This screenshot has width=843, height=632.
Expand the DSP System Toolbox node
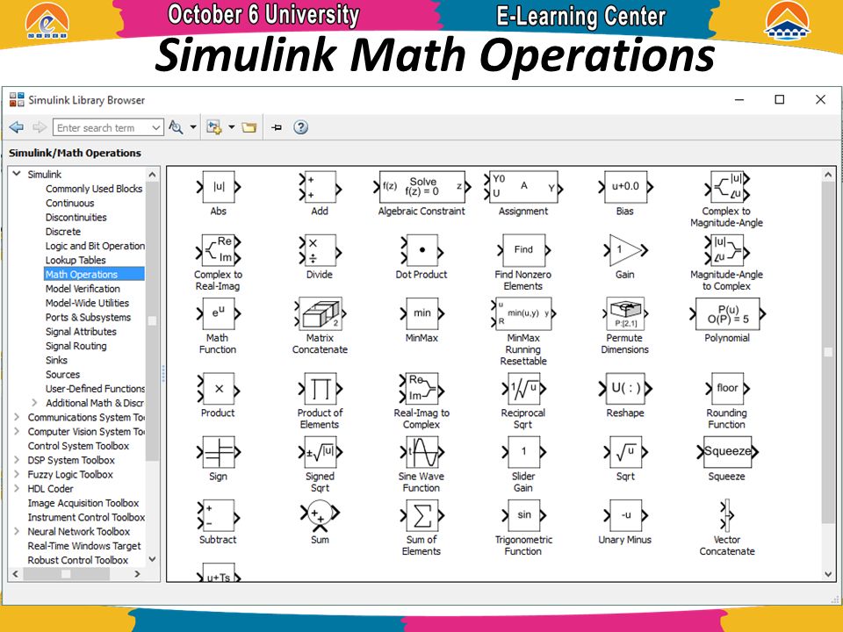pyautogui.click(x=17, y=460)
